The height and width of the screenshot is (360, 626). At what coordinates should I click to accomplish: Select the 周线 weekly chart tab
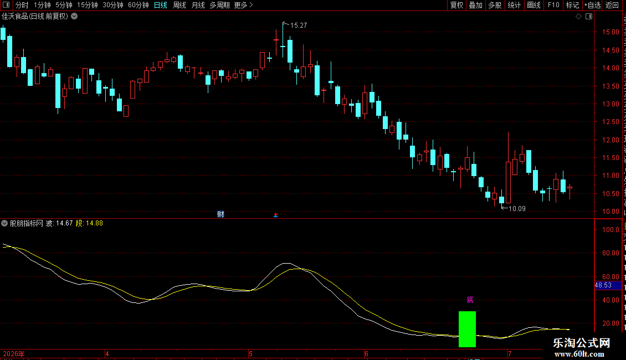click(179, 5)
